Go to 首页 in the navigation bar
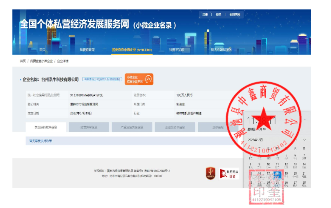Image resolution: width=331 pixels, height=208 pixels. tap(42, 50)
